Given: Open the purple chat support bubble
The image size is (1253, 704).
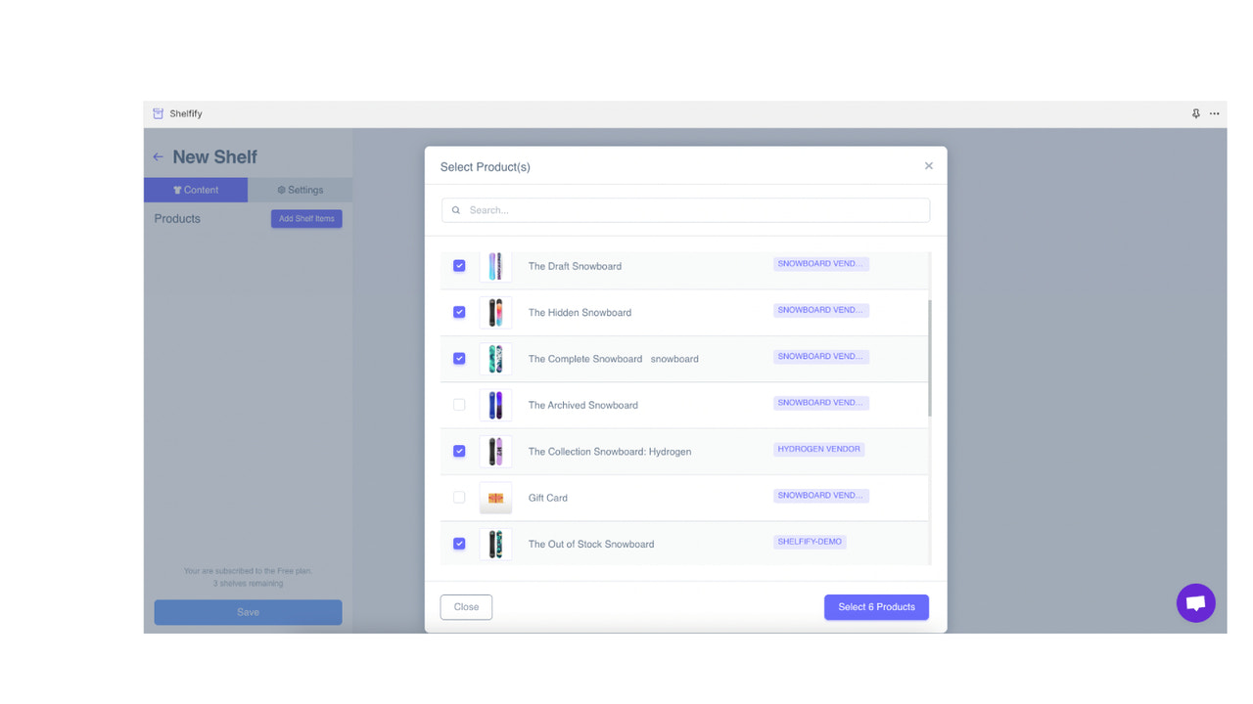Looking at the screenshot, I should coord(1195,603).
